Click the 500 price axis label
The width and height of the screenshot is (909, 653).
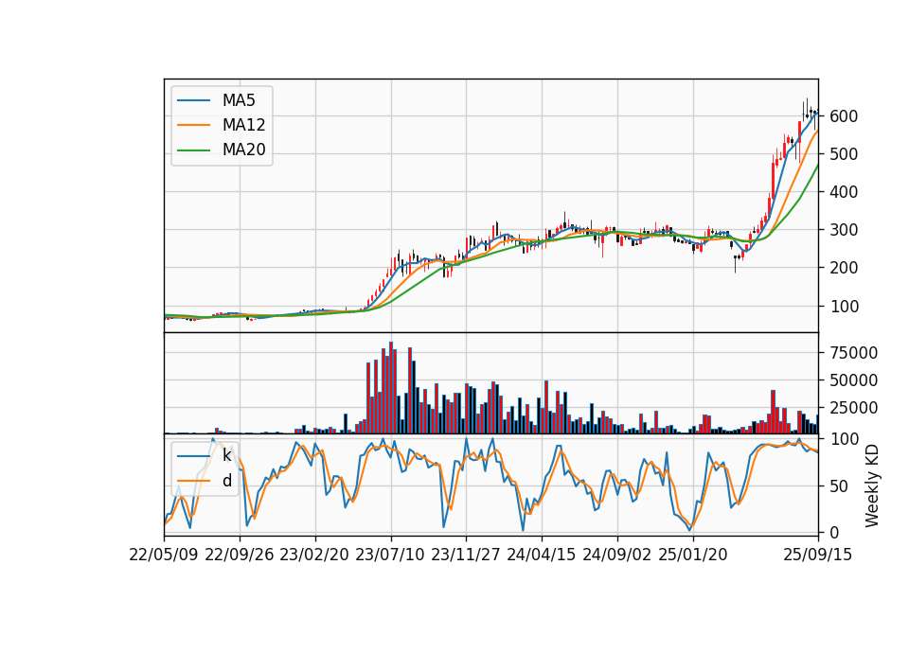(x=844, y=154)
